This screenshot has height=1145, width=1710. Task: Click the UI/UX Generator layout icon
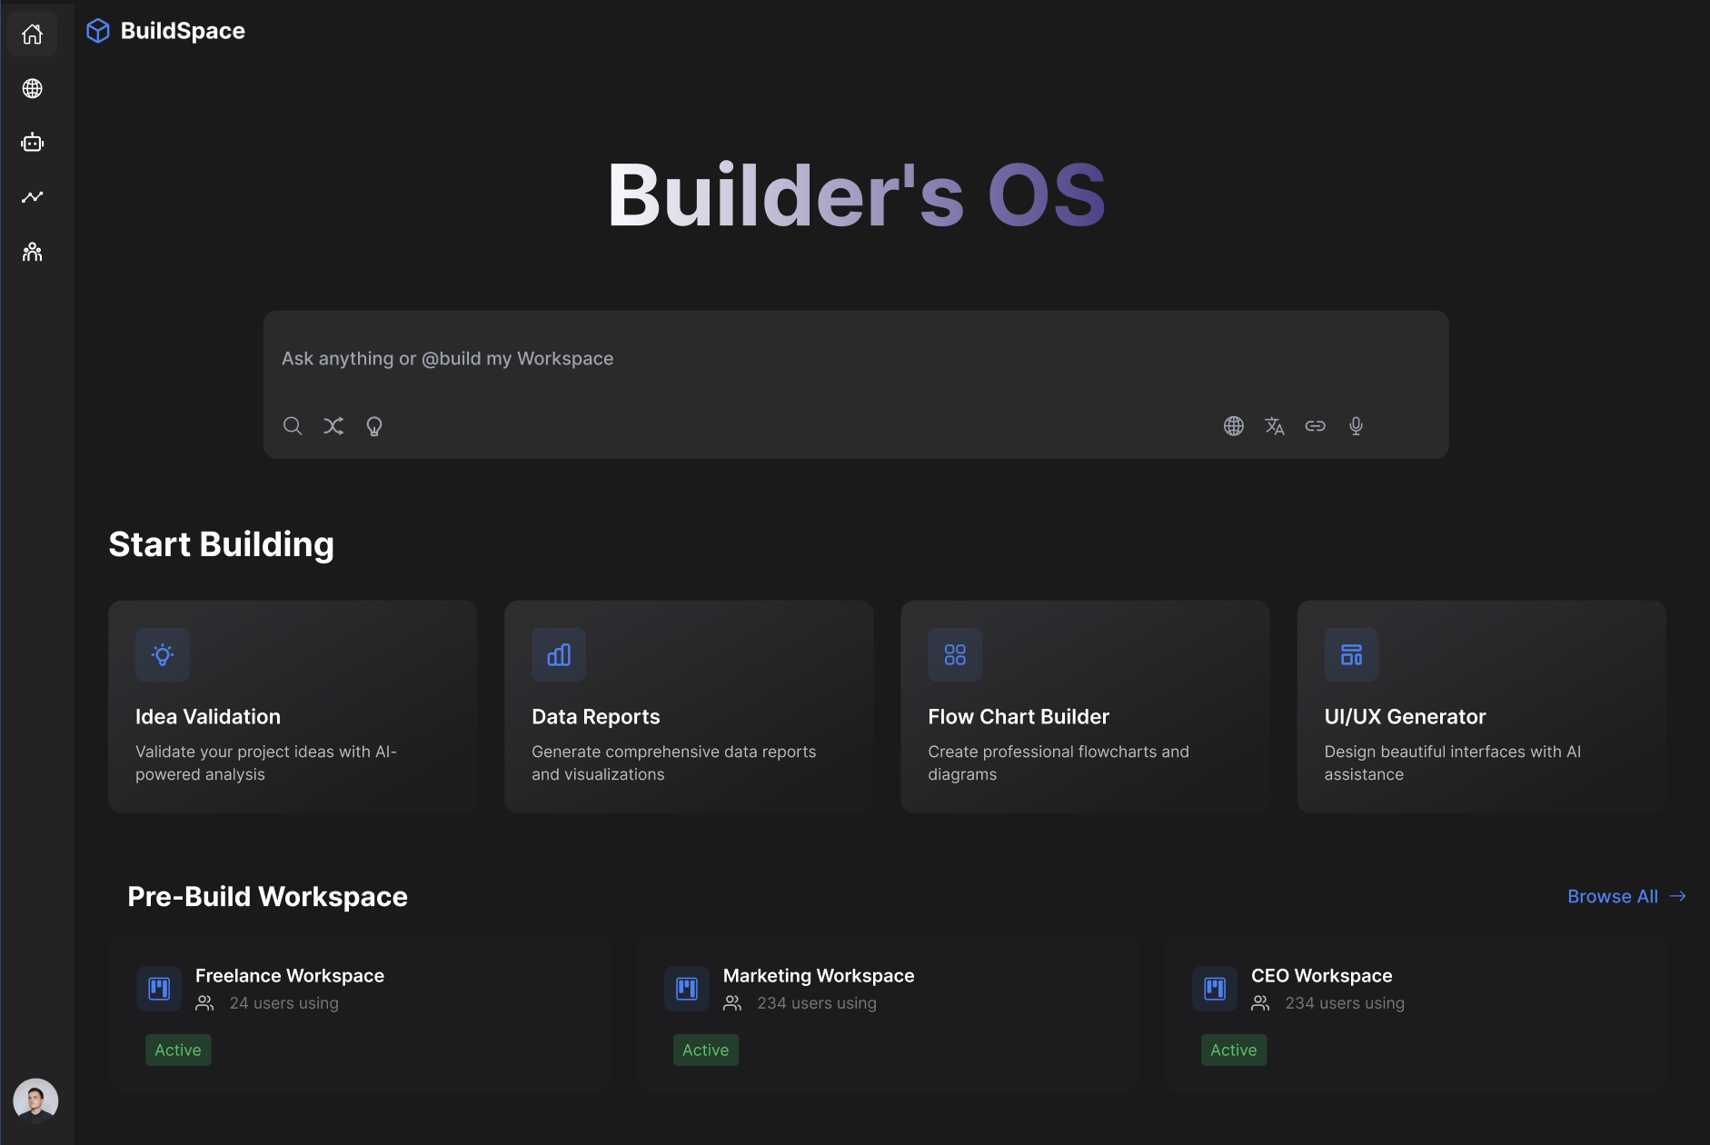pyautogui.click(x=1351, y=654)
